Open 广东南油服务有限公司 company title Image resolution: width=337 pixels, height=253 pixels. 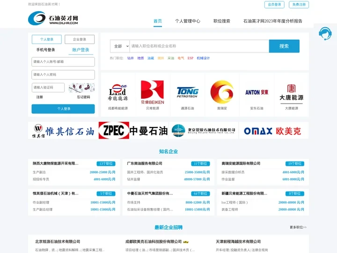(145, 164)
